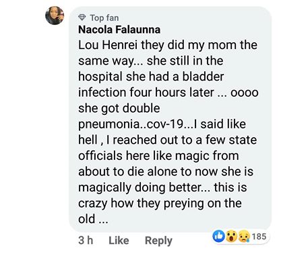
Task: Click the final line reading old ...
Action: 93,219
